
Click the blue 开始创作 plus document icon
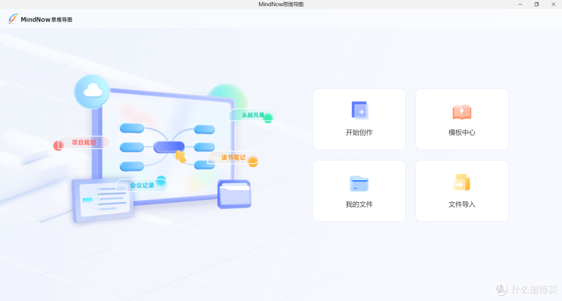pos(360,110)
